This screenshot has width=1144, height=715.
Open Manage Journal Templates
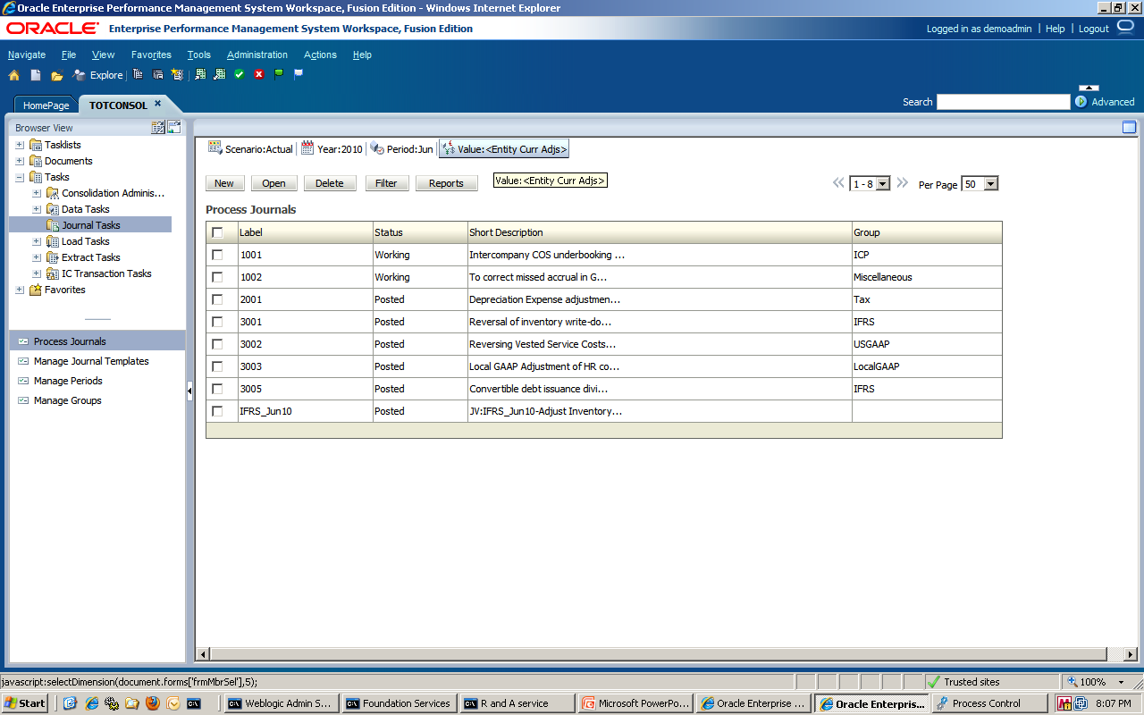tap(91, 361)
